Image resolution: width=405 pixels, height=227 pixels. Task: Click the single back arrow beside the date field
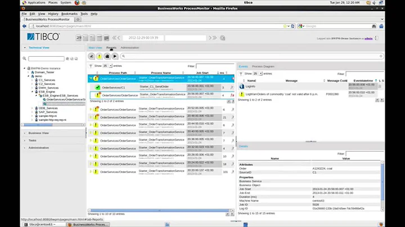119,38
